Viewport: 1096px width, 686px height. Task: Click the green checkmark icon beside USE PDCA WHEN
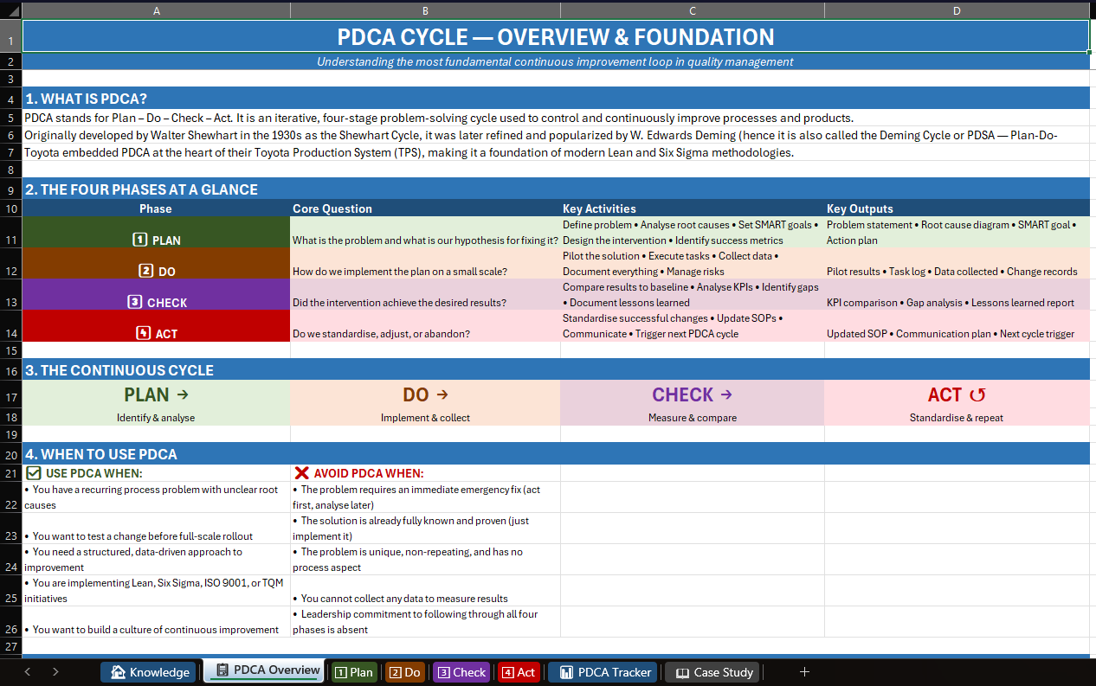click(33, 472)
